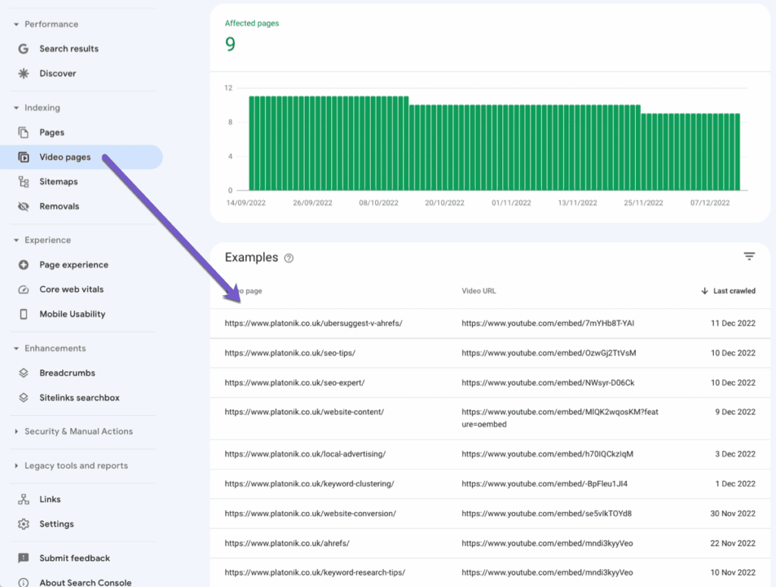Click the first green bar in chart
The height and width of the screenshot is (587, 776).
[252, 143]
